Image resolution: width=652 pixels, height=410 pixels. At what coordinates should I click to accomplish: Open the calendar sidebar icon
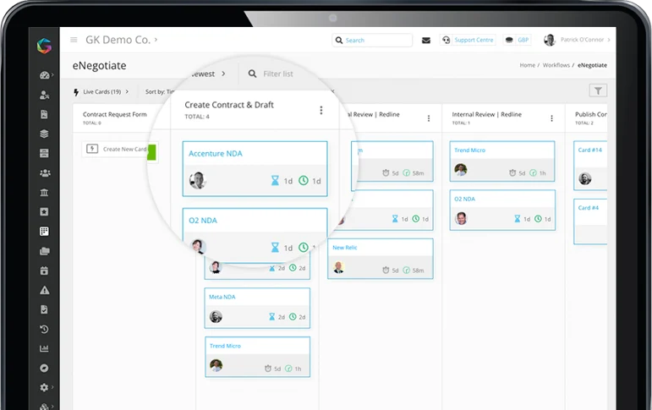click(44, 271)
